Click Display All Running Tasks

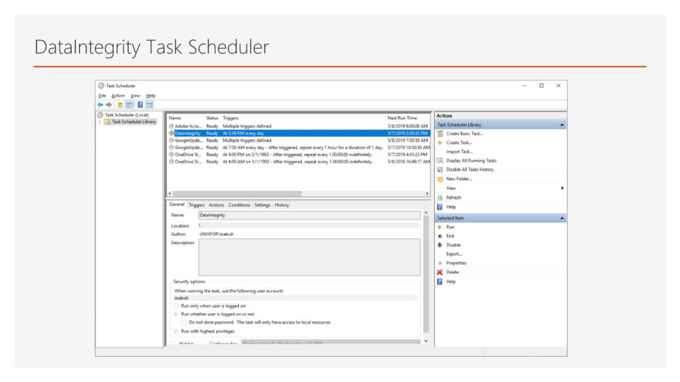(x=471, y=160)
